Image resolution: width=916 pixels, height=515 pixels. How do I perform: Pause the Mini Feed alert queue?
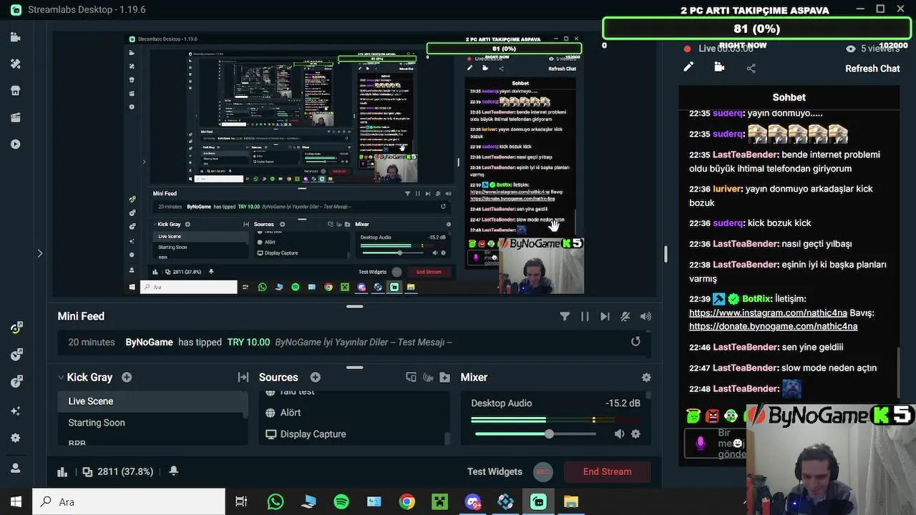(585, 316)
